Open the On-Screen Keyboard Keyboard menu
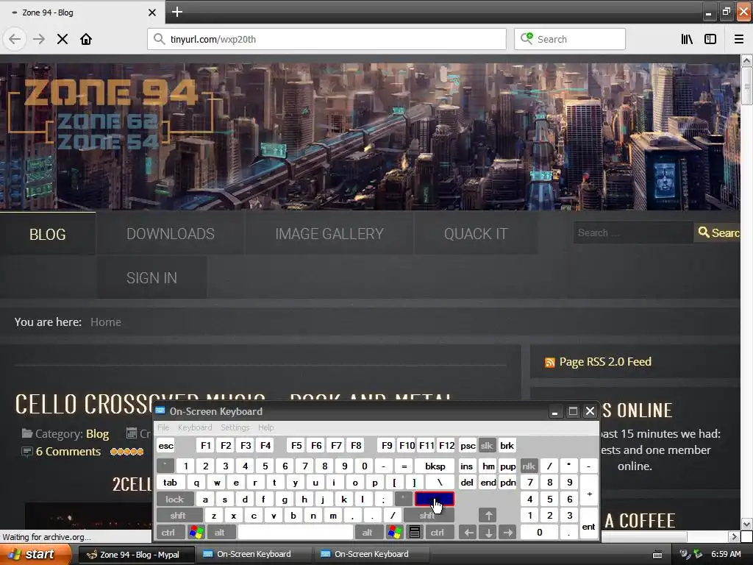The image size is (753, 565). pos(194,427)
